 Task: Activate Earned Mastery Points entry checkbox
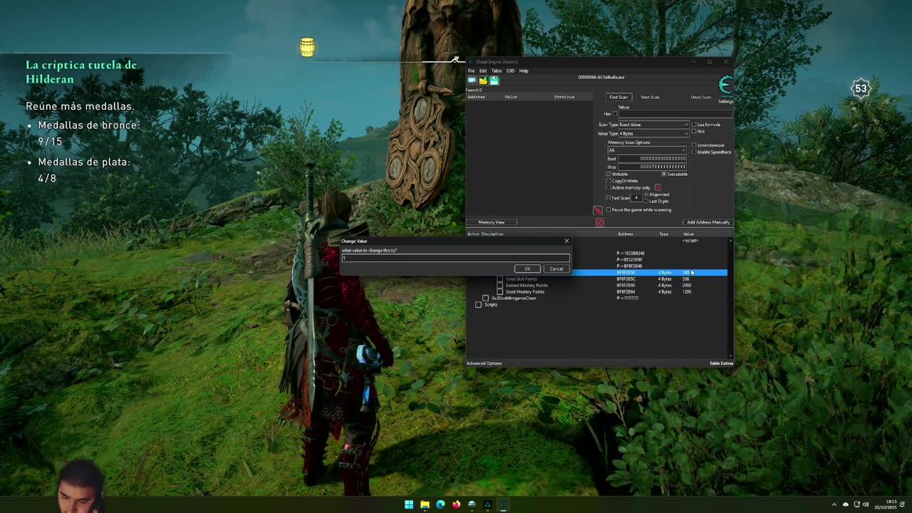point(500,286)
